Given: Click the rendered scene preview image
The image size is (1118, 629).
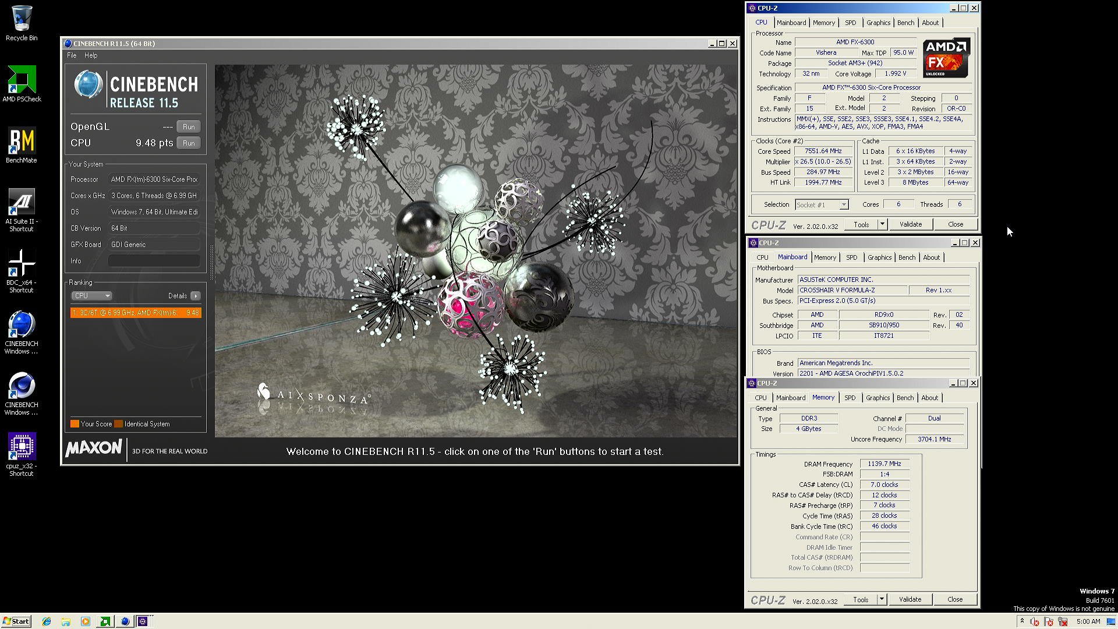Looking at the screenshot, I should click(x=476, y=251).
